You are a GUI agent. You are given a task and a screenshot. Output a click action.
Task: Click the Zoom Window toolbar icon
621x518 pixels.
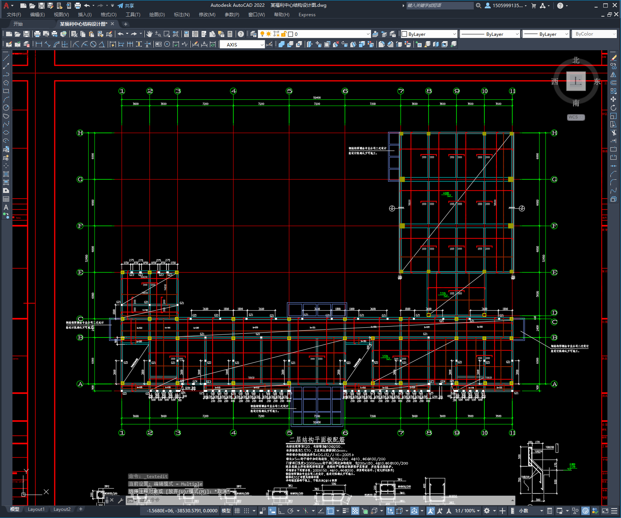167,34
